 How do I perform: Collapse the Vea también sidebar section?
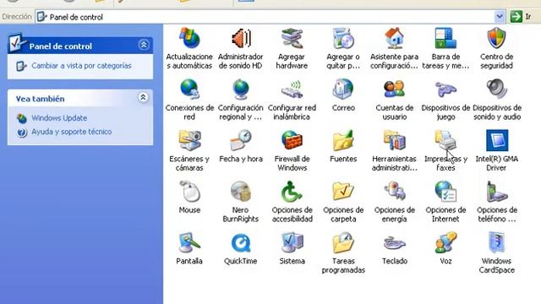[x=143, y=98]
